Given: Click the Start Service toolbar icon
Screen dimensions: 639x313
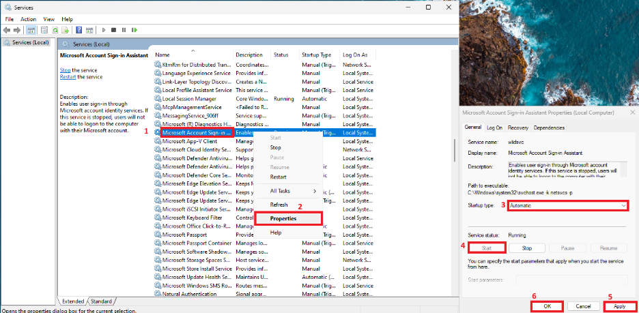Looking at the screenshot, I should coord(104,30).
